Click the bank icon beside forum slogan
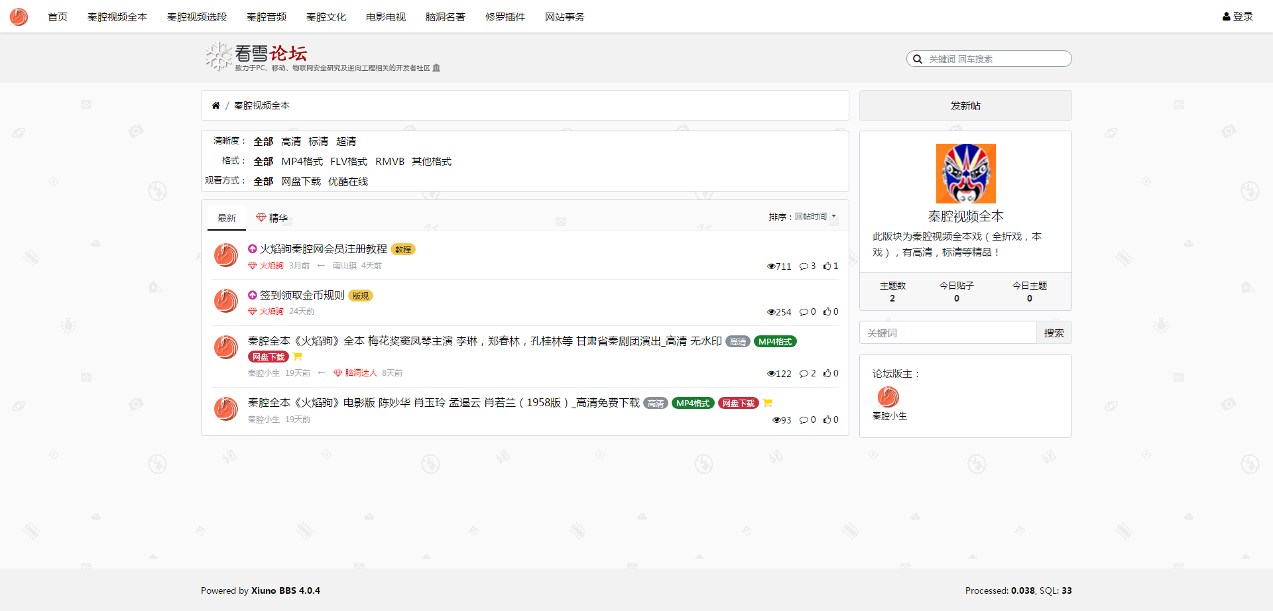The height and width of the screenshot is (611, 1273). [x=436, y=68]
